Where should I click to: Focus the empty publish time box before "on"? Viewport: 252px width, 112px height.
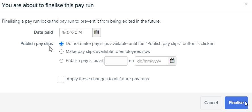(x=116, y=61)
